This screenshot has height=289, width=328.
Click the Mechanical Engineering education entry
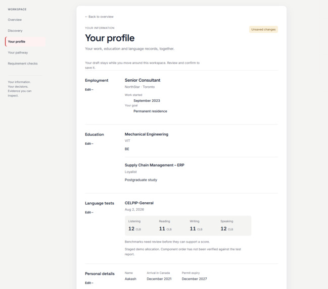[x=147, y=134]
